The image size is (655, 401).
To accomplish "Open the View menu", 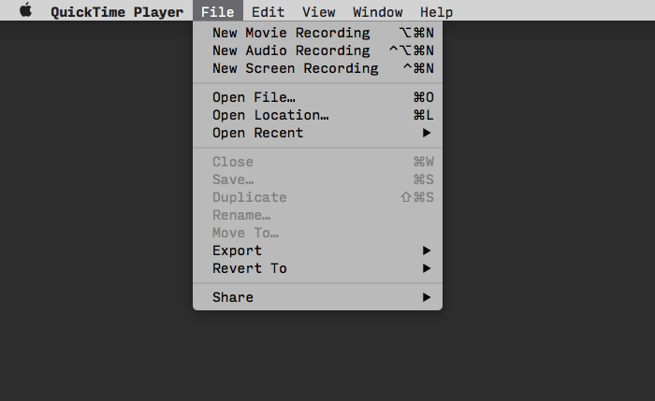I will (318, 12).
